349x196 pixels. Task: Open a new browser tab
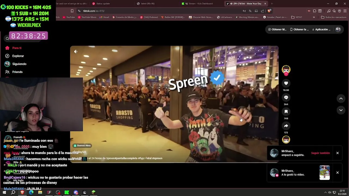272,4
